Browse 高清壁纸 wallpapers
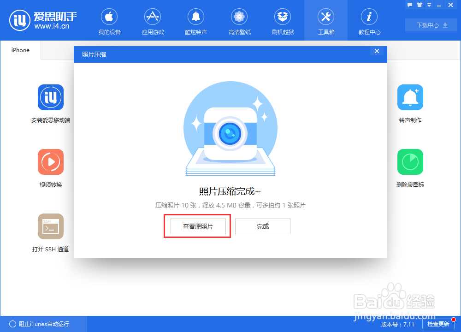 pos(239,21)
